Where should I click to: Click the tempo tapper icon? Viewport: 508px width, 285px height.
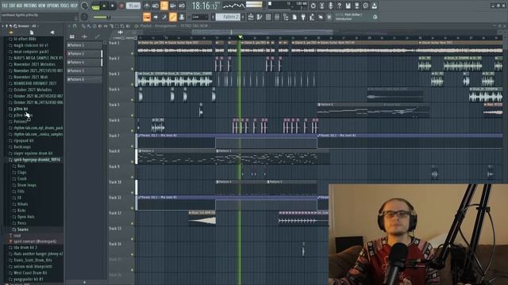pyautogui.click(x=312, y=17)
